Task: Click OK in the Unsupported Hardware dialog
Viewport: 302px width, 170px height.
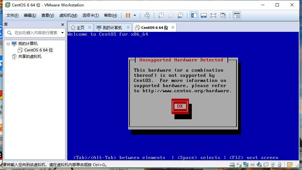Action: [180, 106]
